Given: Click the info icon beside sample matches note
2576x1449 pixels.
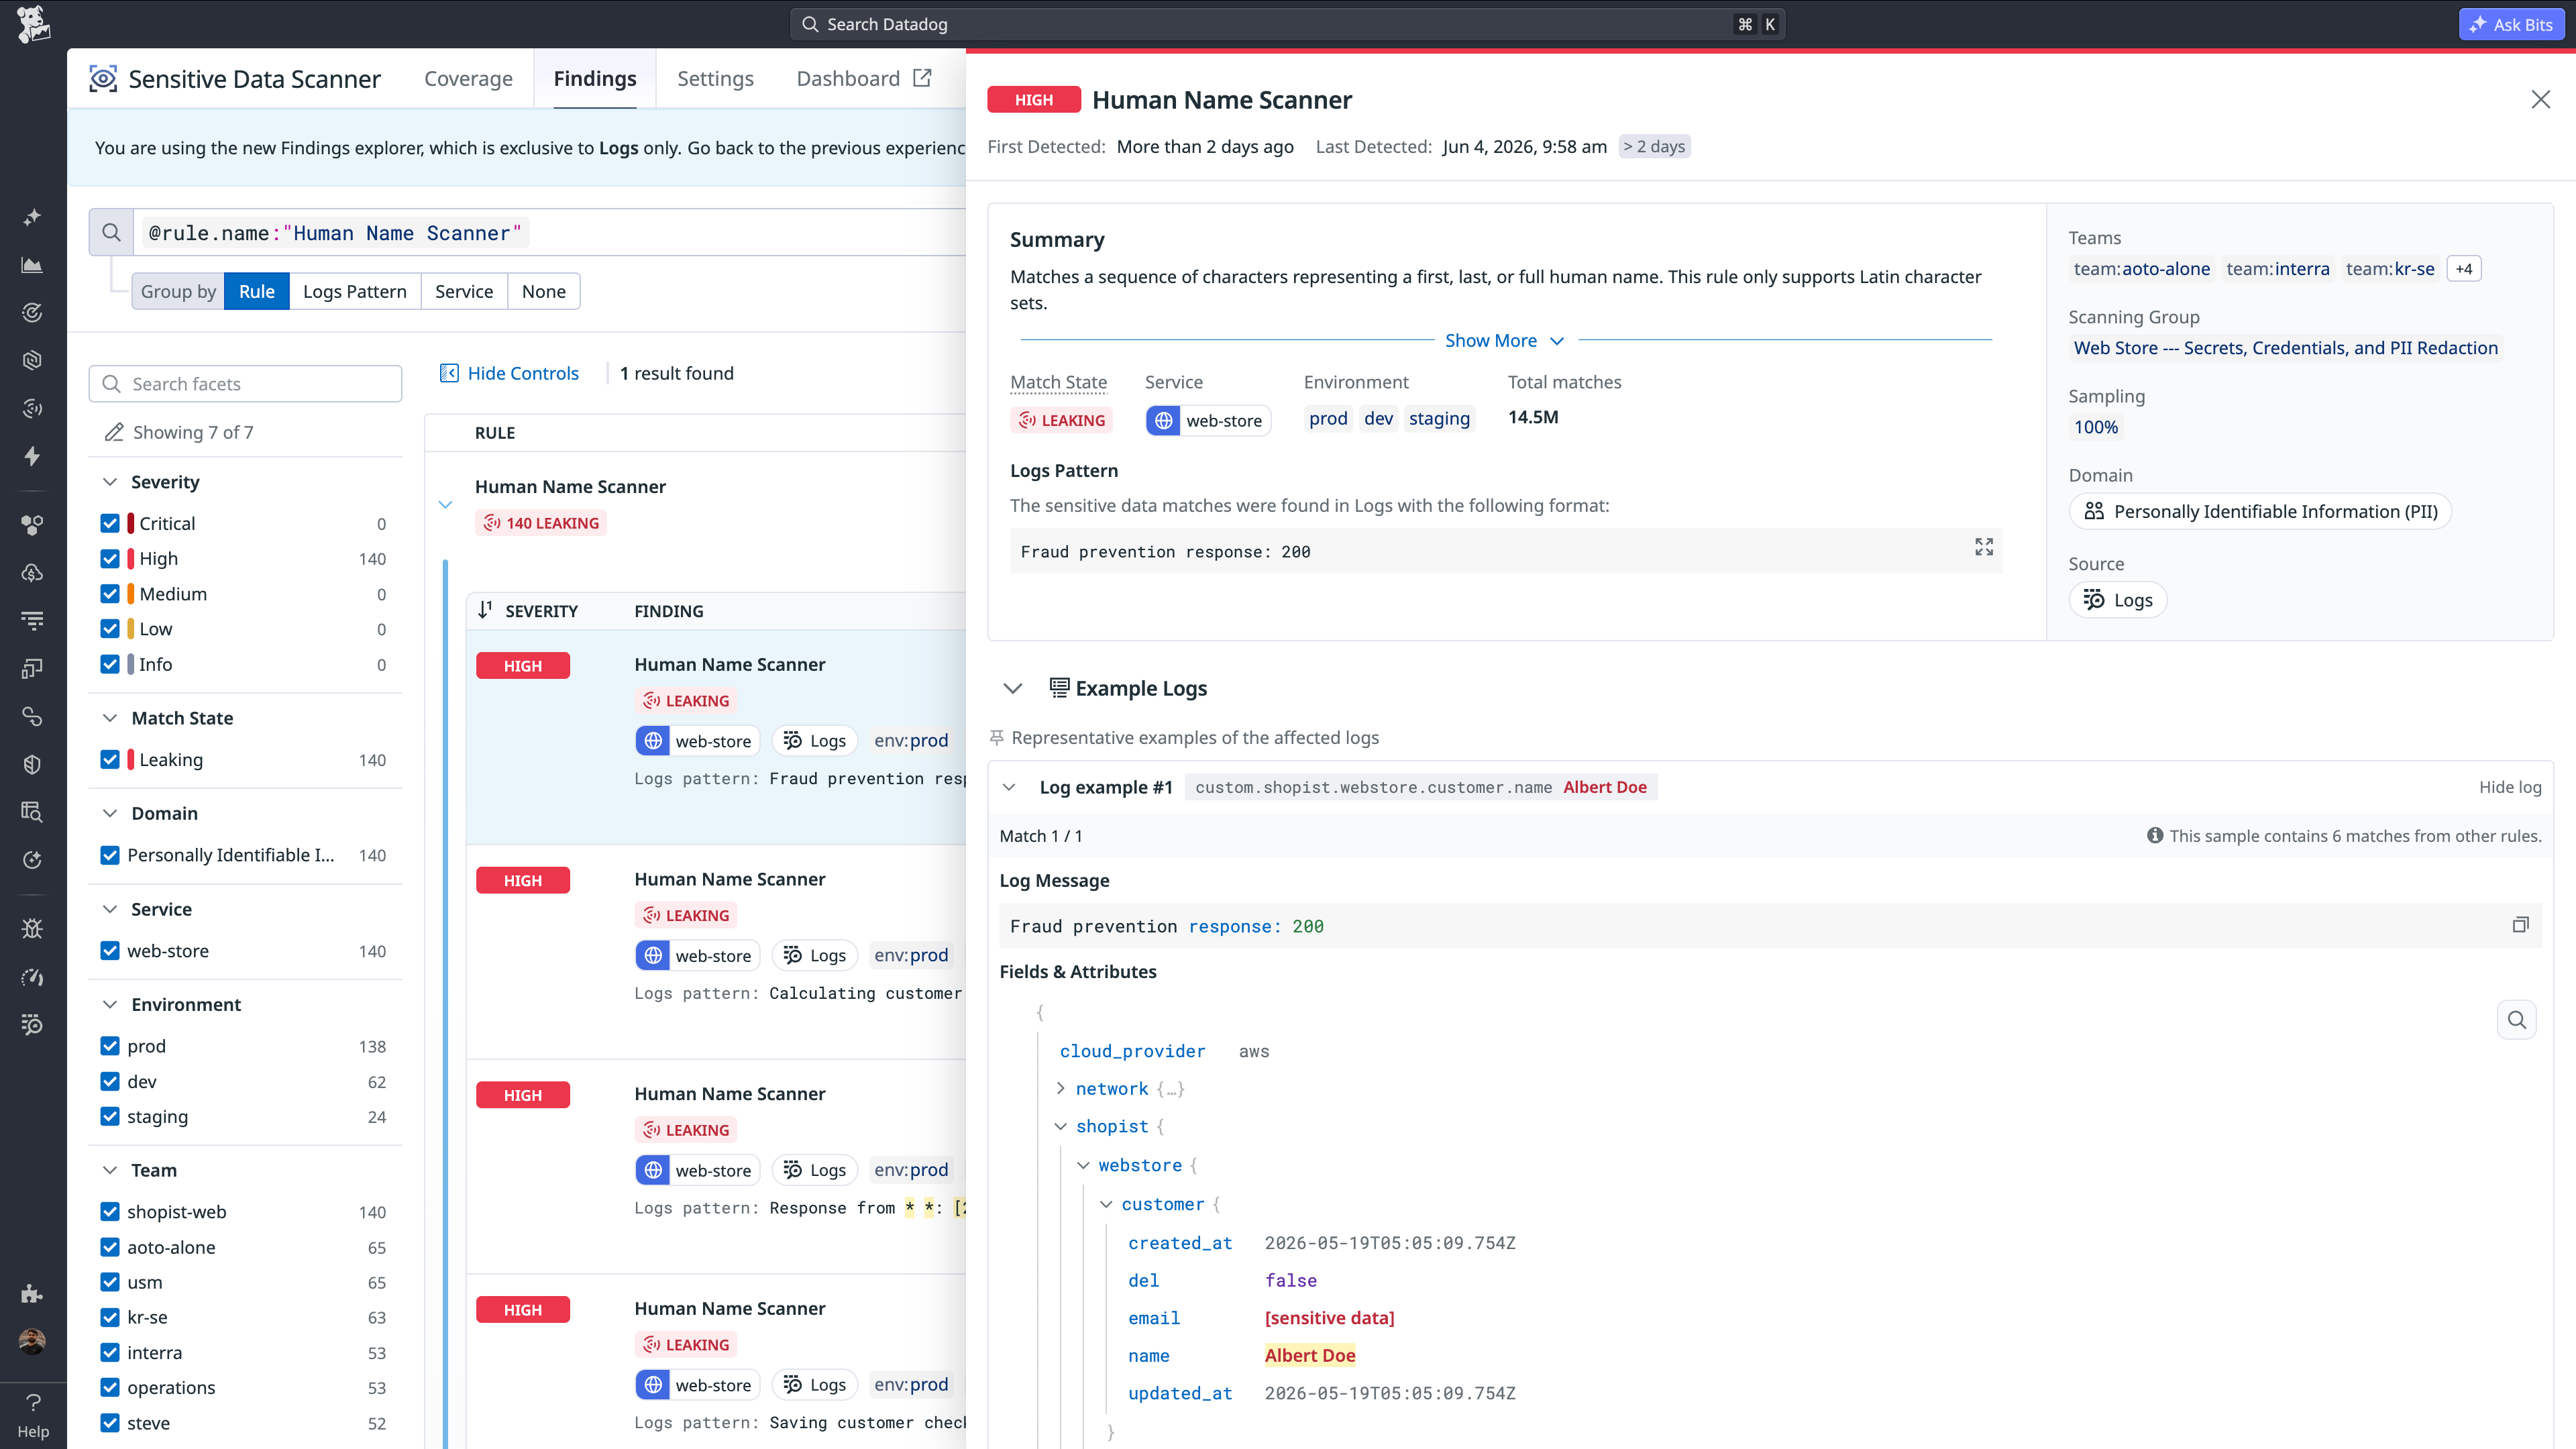Looking at the screenshot, I should click(2155, 835).
